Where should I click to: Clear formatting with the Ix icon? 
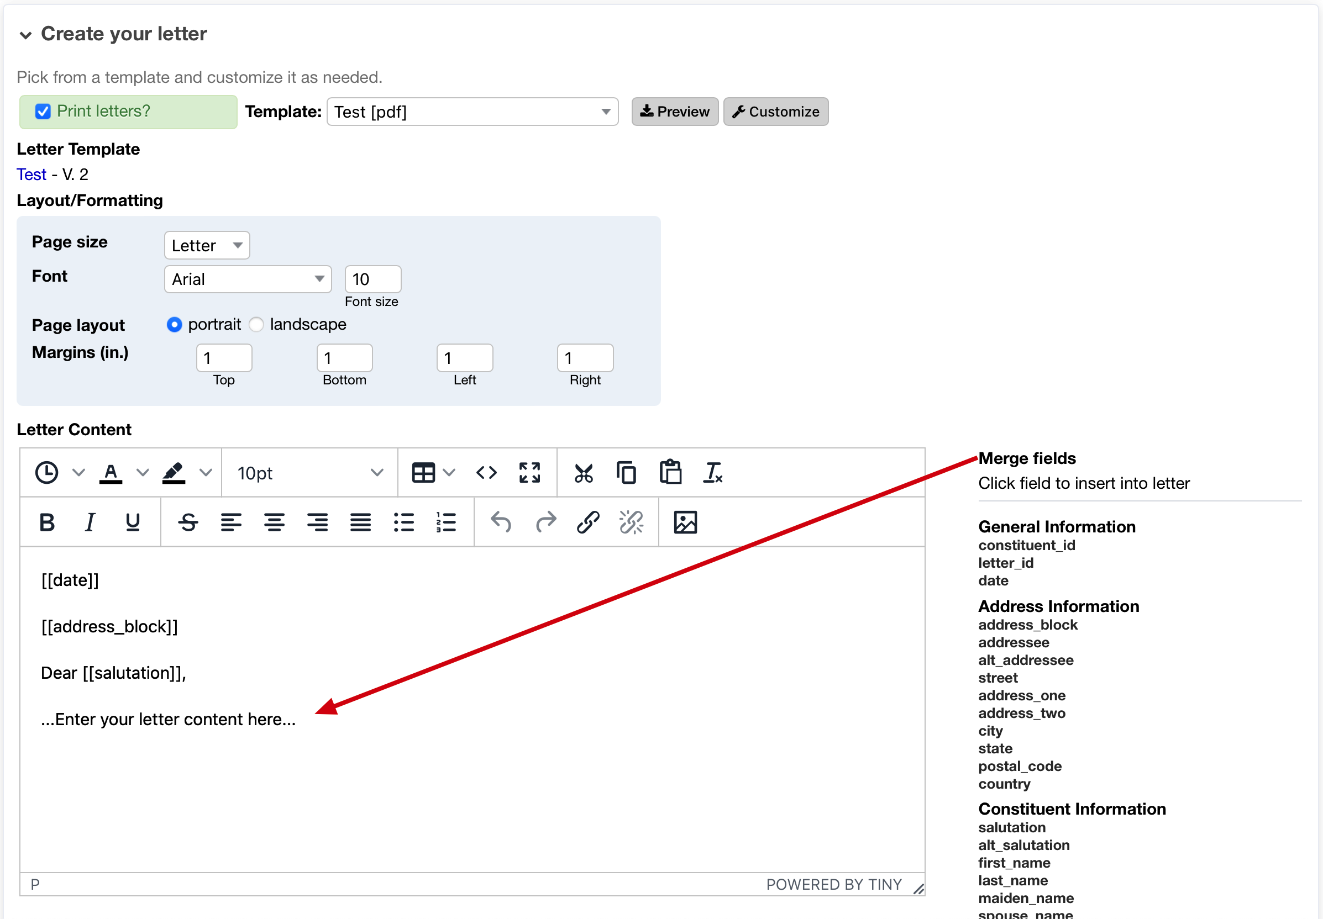pyautogui.click(x=713, y=472)
